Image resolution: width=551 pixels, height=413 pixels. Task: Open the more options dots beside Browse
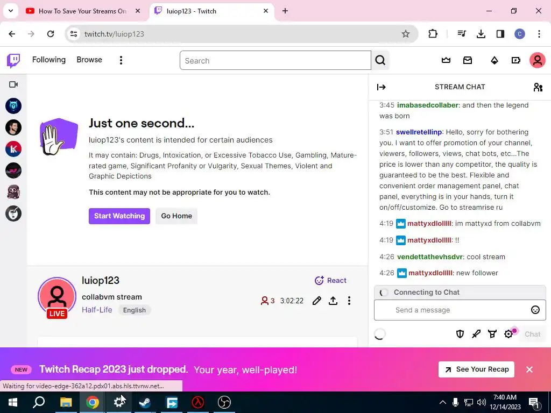pos(121,60)
